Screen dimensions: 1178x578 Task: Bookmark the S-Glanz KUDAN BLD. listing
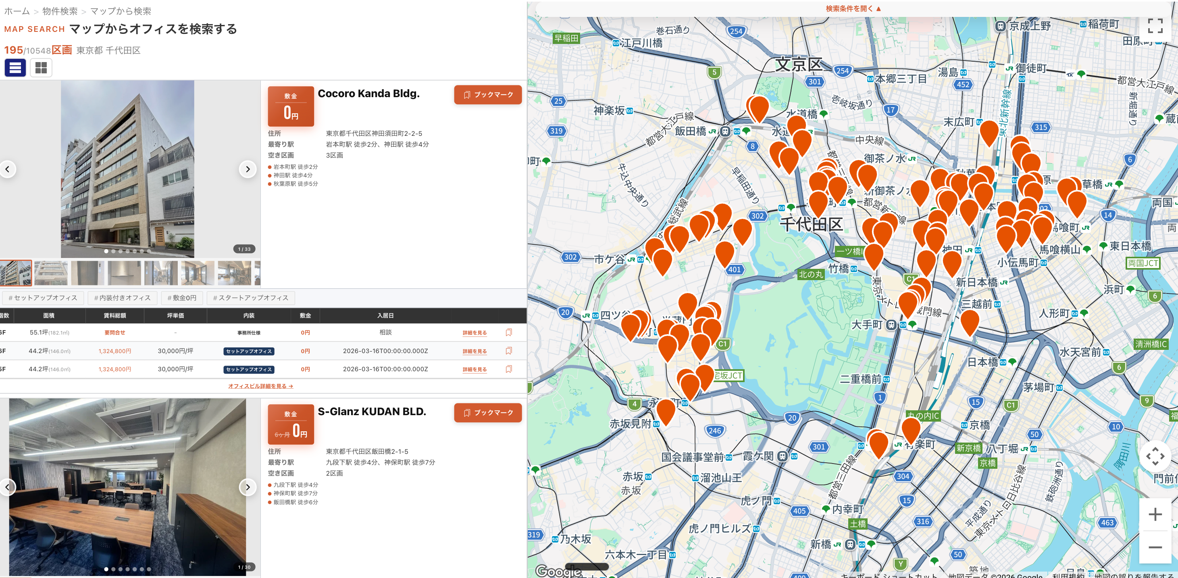[487, 412]
